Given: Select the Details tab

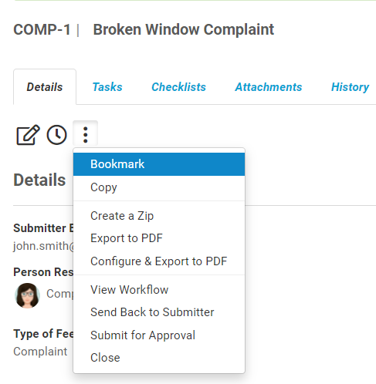Looking at the screenshot, I should pos(45,87).
